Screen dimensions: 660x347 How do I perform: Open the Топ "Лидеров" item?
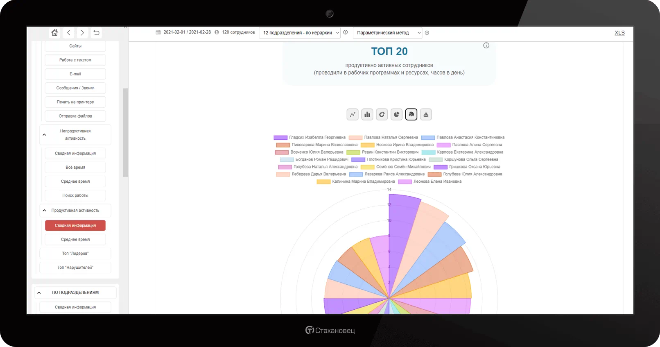[75, 254]
